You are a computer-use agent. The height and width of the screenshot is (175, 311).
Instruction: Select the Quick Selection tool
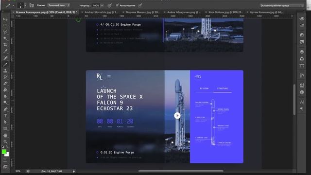5,38
